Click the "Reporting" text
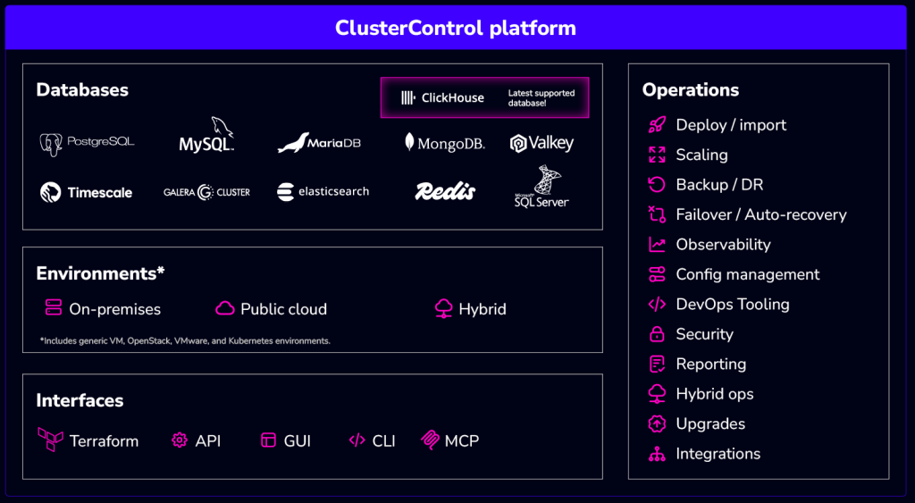This screenshot has width=915, height=503. pos(711,364)
